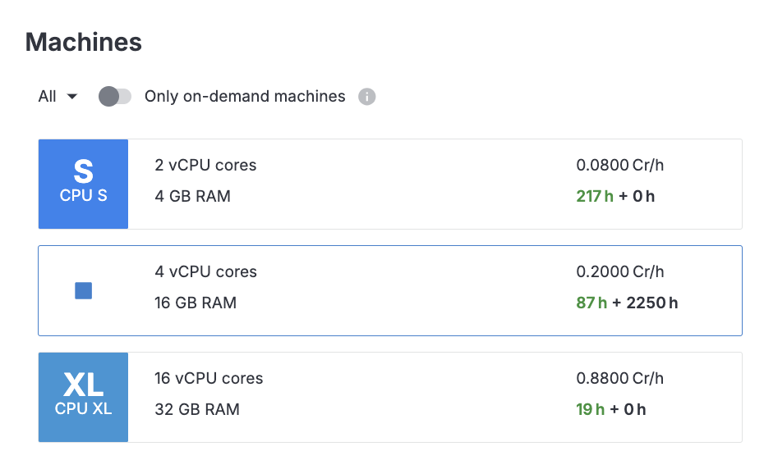Viewport: 764px width, 451px height.
Task: Click the 32 GB RAM label
Action: pyautogui.click(x=197, y=409)
